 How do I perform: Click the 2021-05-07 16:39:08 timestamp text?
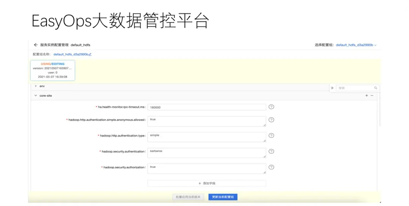[53, 76]
